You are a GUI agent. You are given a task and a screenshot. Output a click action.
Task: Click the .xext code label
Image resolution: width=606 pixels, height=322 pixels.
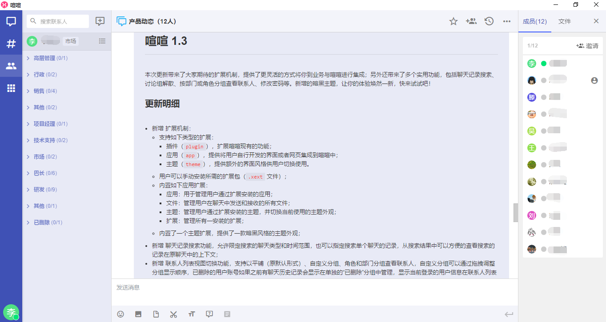coord(255,176)
